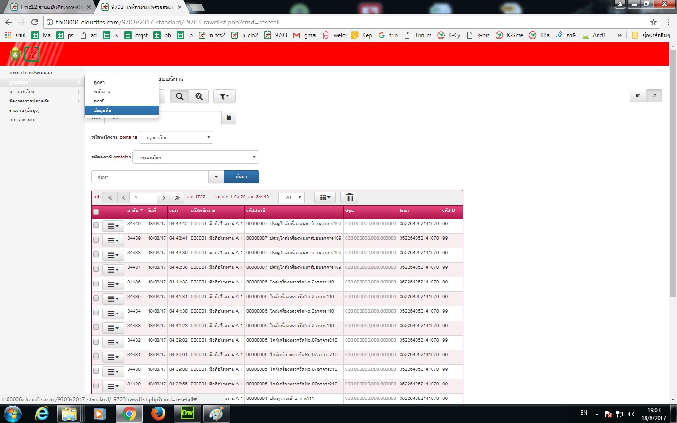This screenshot has width=677, height=423.
Task: Tick the checkbox for row 34434
Action: click(96, 313)
